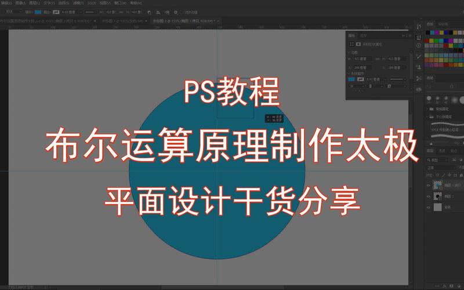The height and width of the screenshot is (290, 464).
Task: Switch to the 调整 tab beside 属性
Action: 364,35
